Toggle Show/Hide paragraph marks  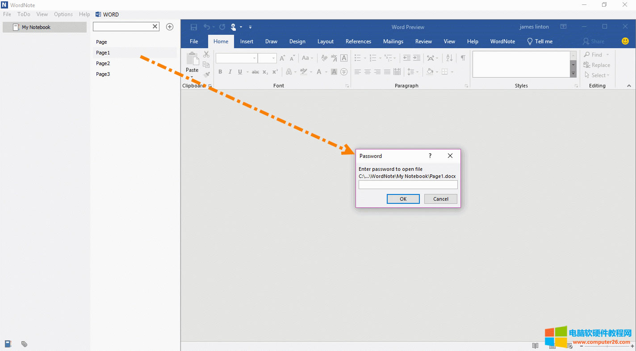463,58
